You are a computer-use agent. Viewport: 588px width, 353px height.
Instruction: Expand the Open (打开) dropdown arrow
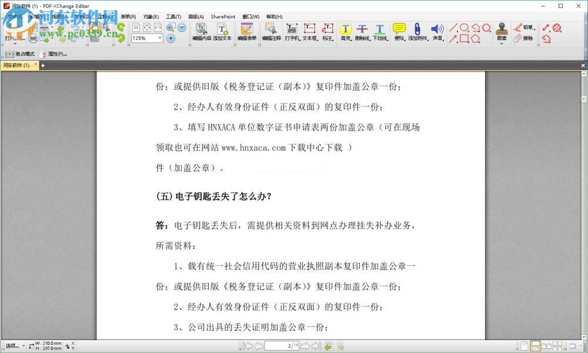[x=15, y=44]
